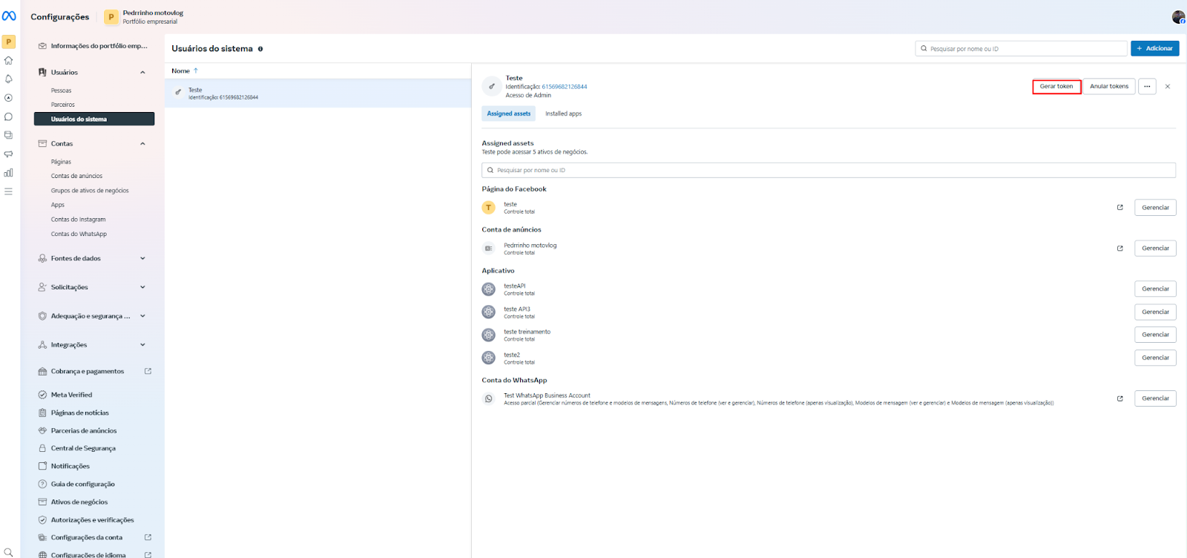The width and height of the screenshot is (1187, 558).
Task: Open WhatsApp account external link icon
Action: pos(1119,398)
